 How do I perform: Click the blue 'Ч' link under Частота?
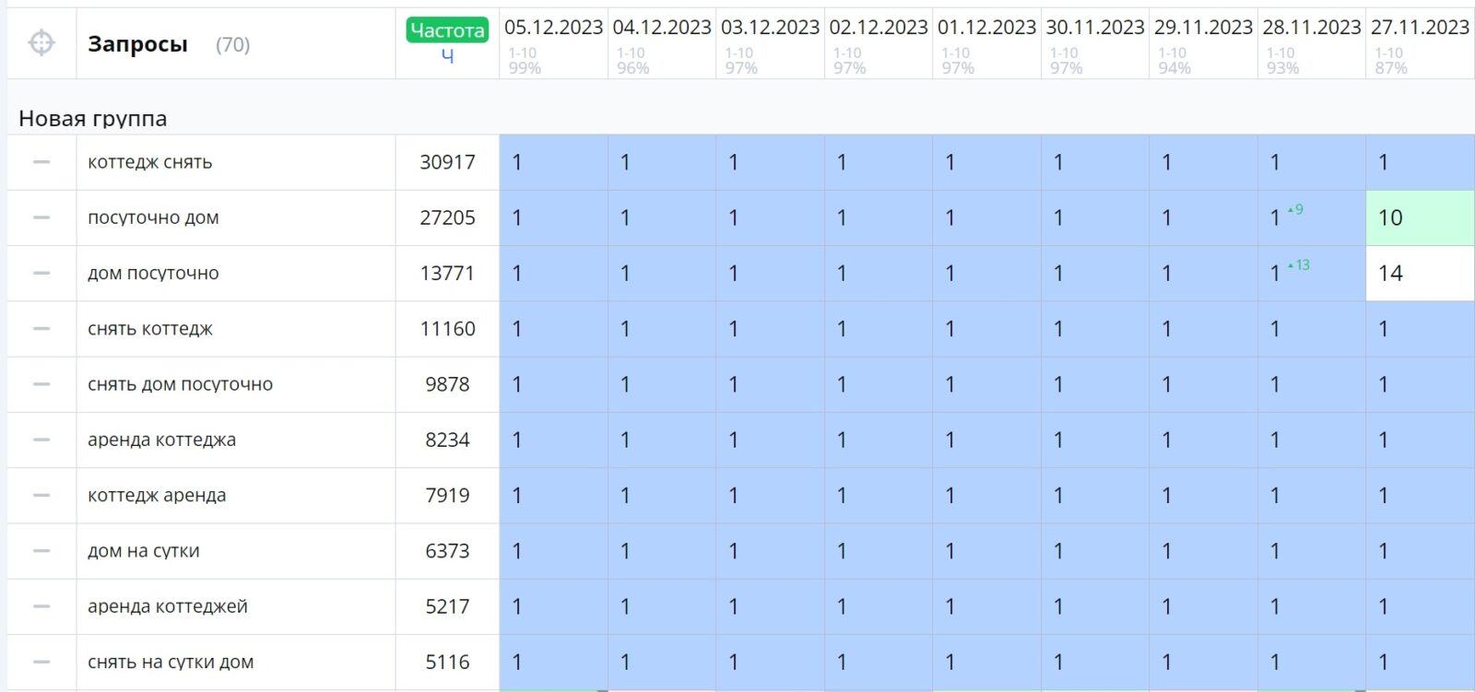click(x=447, y=56)
